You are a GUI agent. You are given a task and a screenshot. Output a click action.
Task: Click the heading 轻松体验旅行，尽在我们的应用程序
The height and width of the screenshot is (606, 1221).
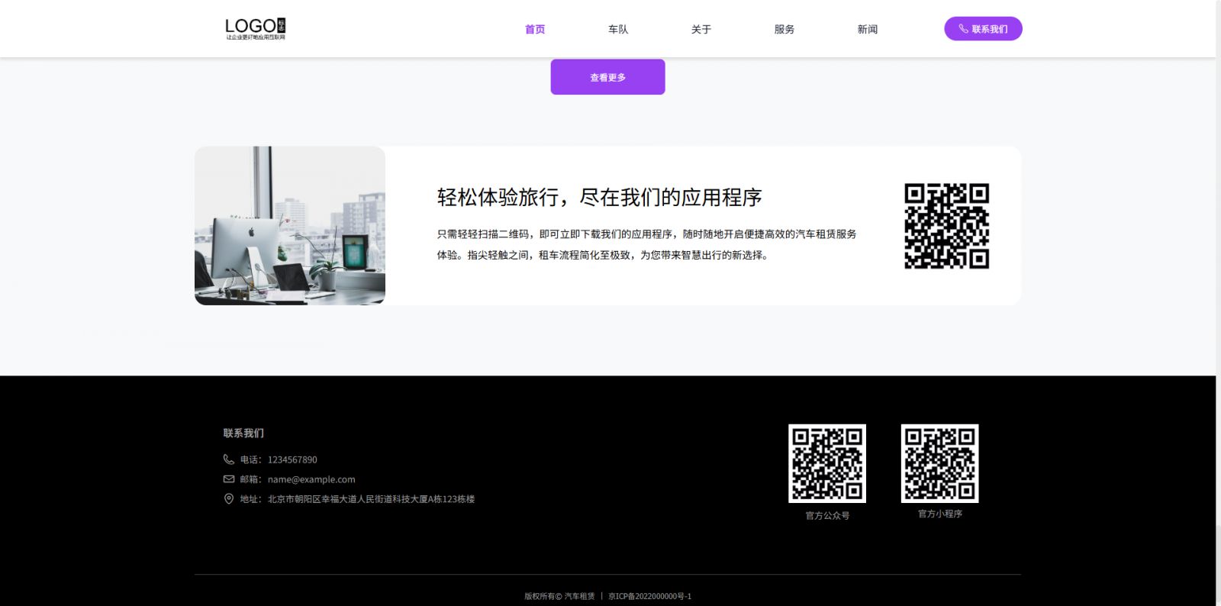click(x=599, y=198)
